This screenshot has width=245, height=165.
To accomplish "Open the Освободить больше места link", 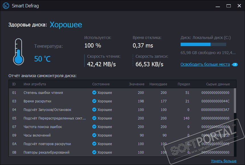I will coord(205,65).
